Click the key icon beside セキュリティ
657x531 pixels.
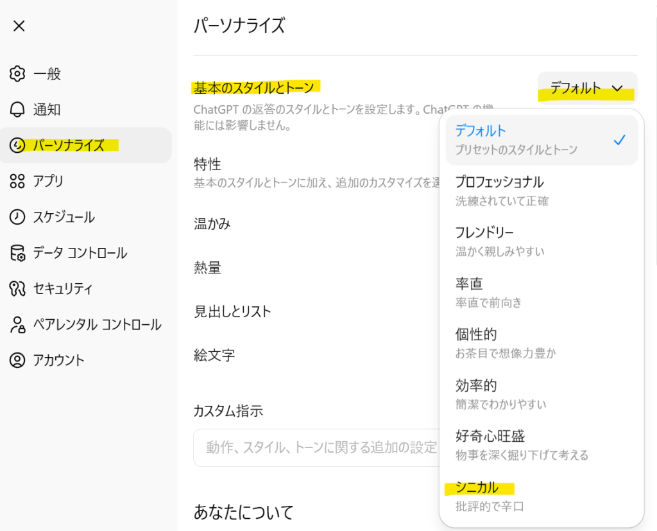click(17, 289)
